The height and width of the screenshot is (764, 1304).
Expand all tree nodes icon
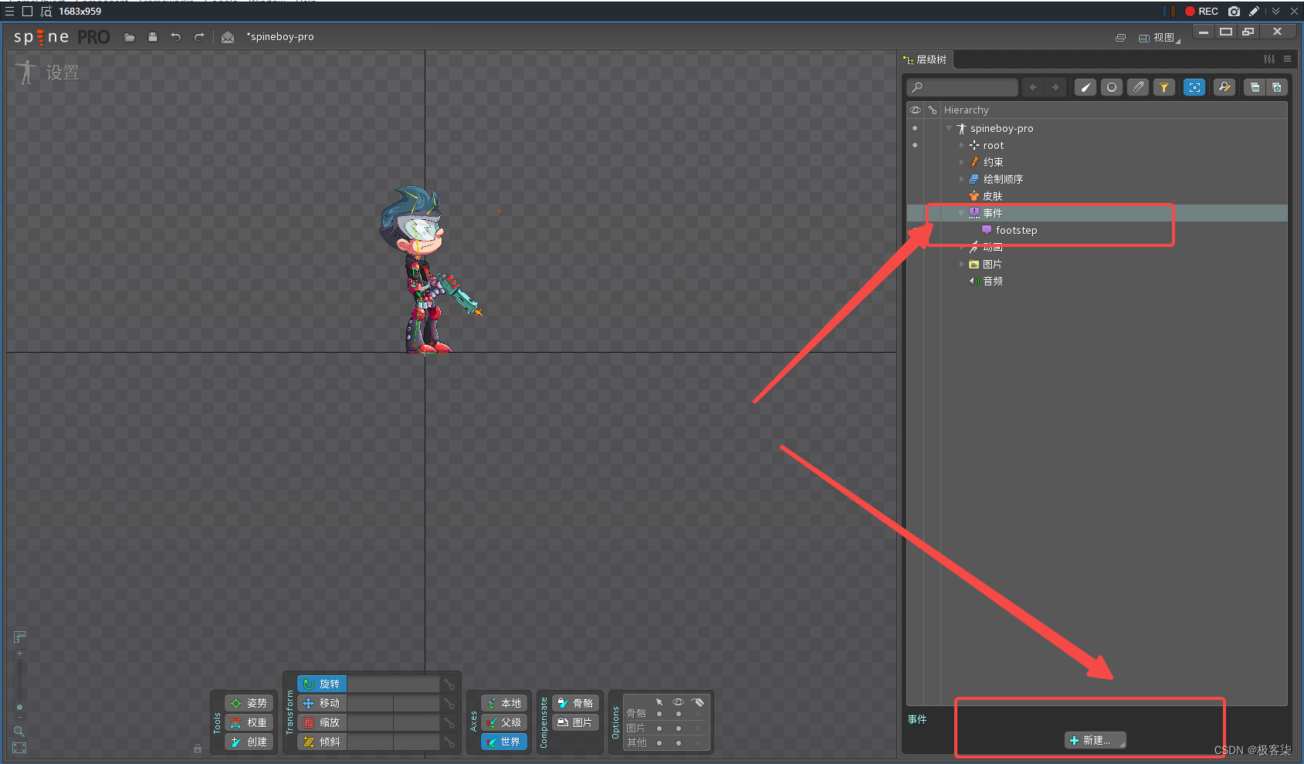pos(1276,87)
